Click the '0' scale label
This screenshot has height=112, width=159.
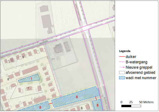pyautogui.click(x=121, y=102)
